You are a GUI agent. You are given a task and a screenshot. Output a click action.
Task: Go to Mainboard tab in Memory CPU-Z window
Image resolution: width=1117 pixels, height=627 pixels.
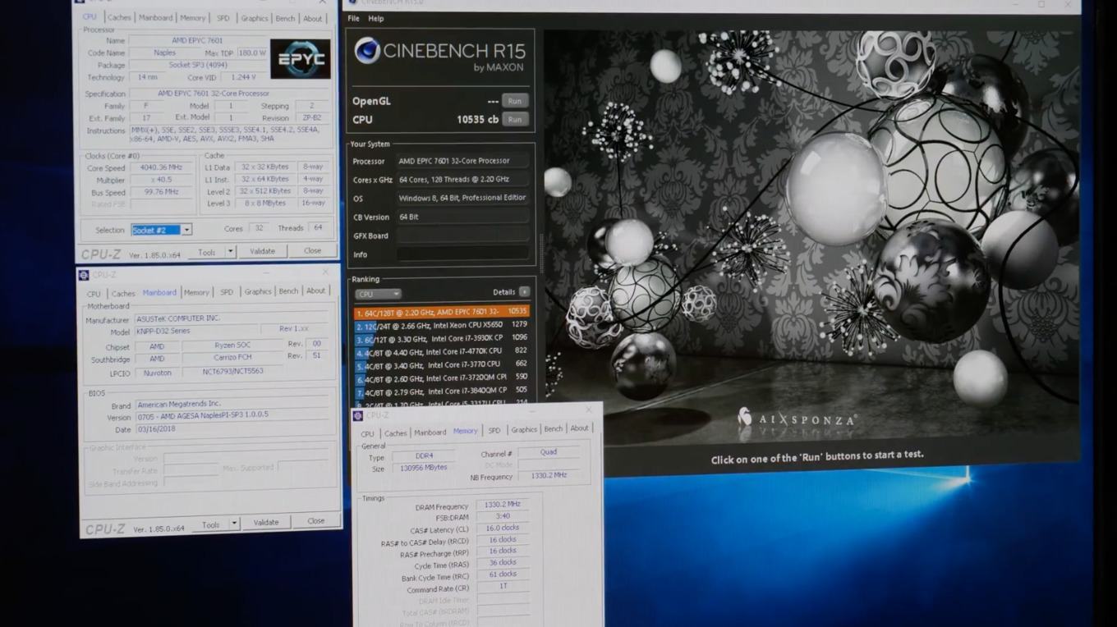(x=430, y=432)
